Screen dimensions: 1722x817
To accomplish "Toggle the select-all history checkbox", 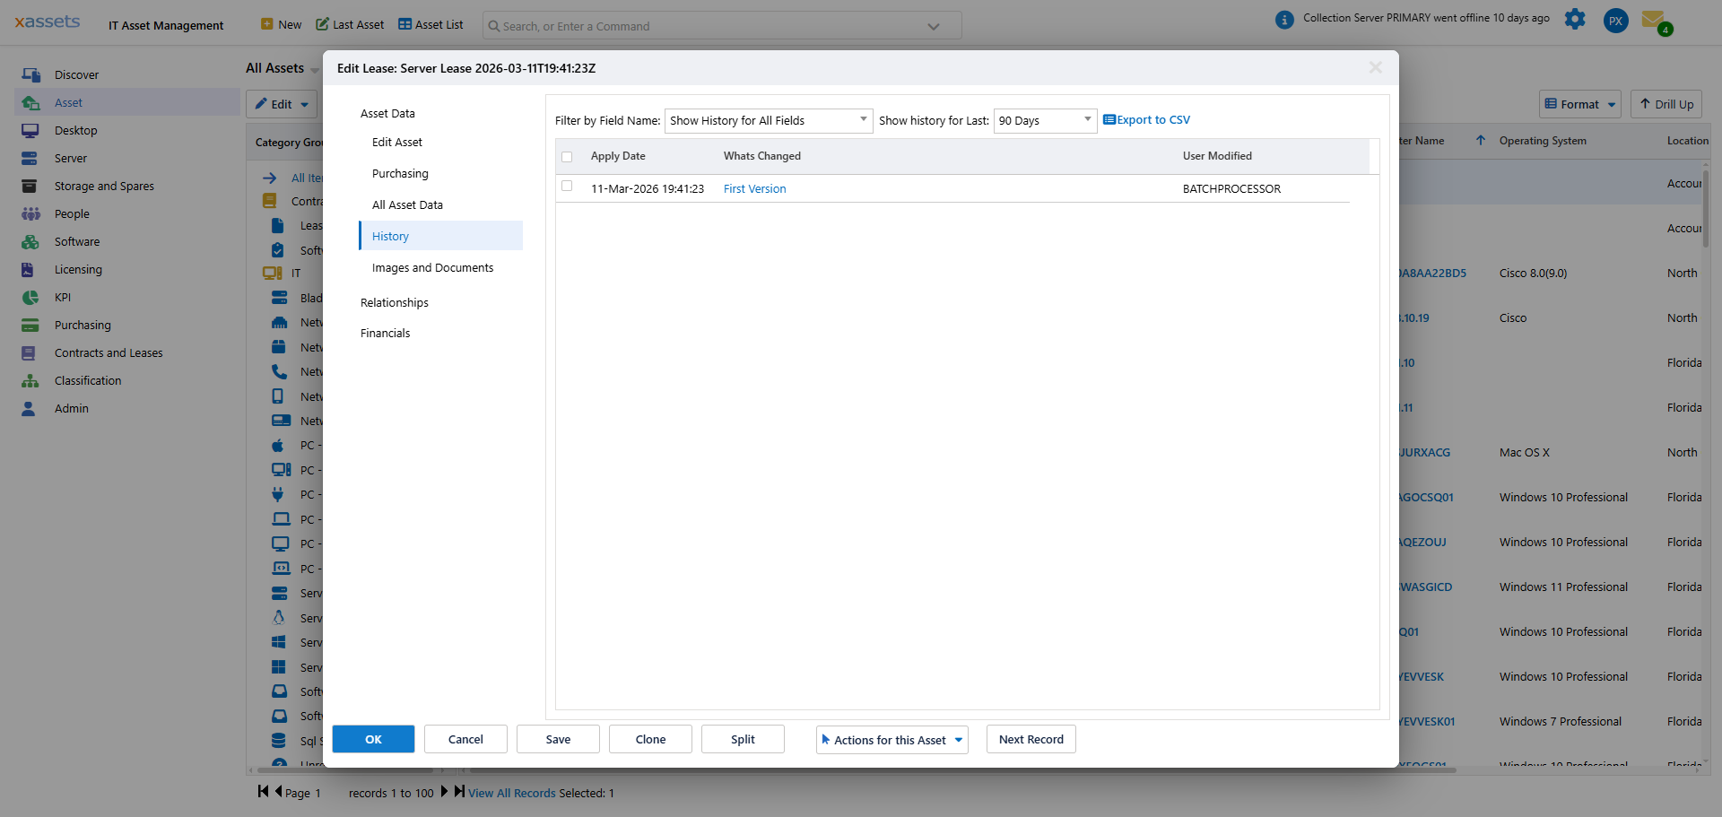I will 567,157.
